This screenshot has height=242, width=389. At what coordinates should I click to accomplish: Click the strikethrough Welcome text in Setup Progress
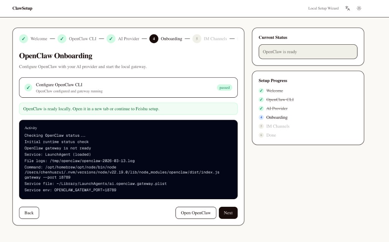(275, 91)
